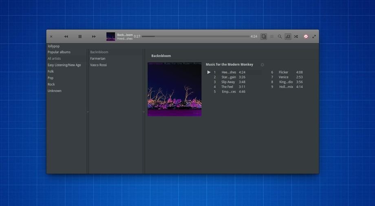Toggle the party mode music note button

coord(288,37)
